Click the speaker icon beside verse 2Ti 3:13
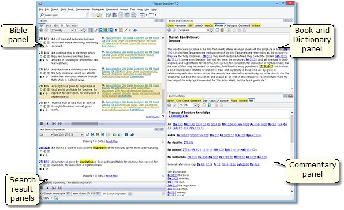 click(40, 46)
